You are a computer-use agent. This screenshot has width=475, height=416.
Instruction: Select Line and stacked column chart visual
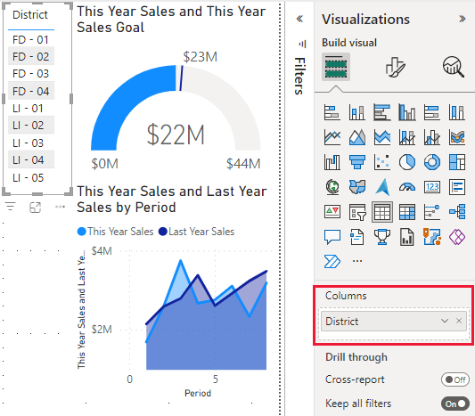point(407,137)
